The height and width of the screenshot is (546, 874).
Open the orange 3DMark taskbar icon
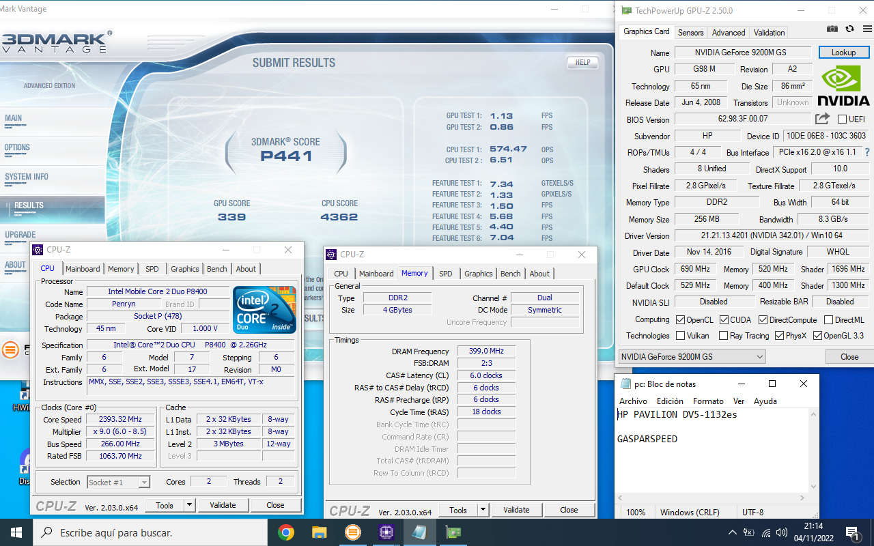tap(352, 532)
